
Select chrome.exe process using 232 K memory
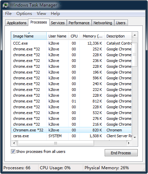71,90
